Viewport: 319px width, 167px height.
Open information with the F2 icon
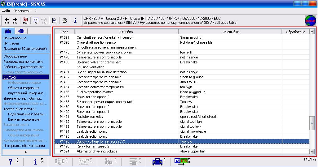(x=35, y=161)
